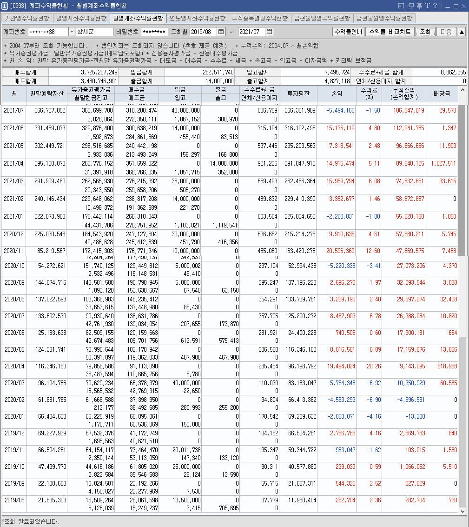Viewport: 469px width, 527px height.
Task: Click return rate 20.26 for 2020/04
Action: (x=374, y=366)
